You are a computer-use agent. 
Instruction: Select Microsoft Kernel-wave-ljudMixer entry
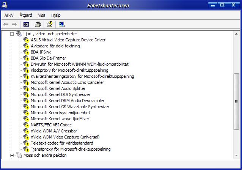point(60,119)
